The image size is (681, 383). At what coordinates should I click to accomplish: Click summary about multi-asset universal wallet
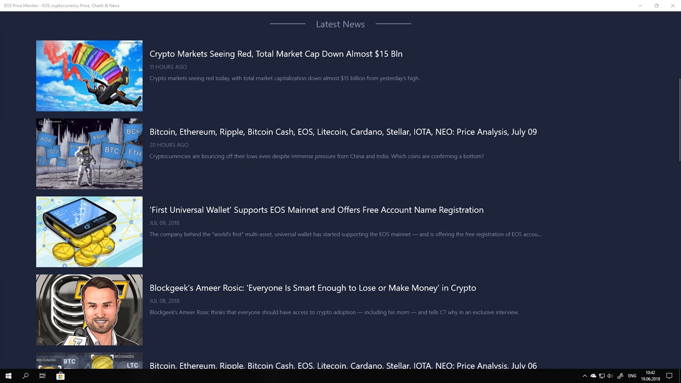(x=345, y=234)
